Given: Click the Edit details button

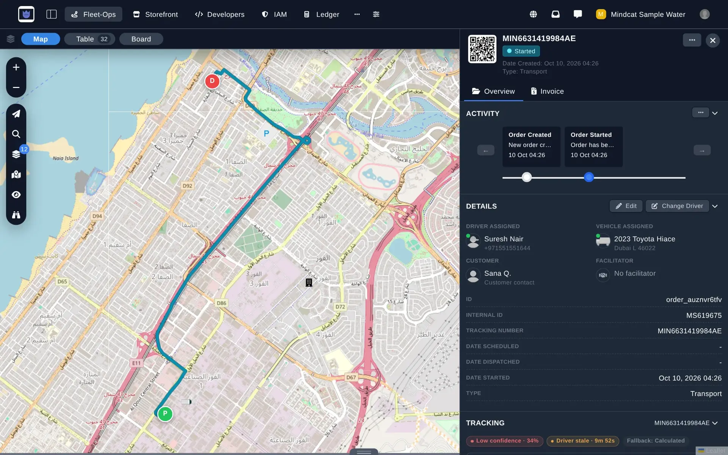Looking at the screenshot, I should 626,206.
